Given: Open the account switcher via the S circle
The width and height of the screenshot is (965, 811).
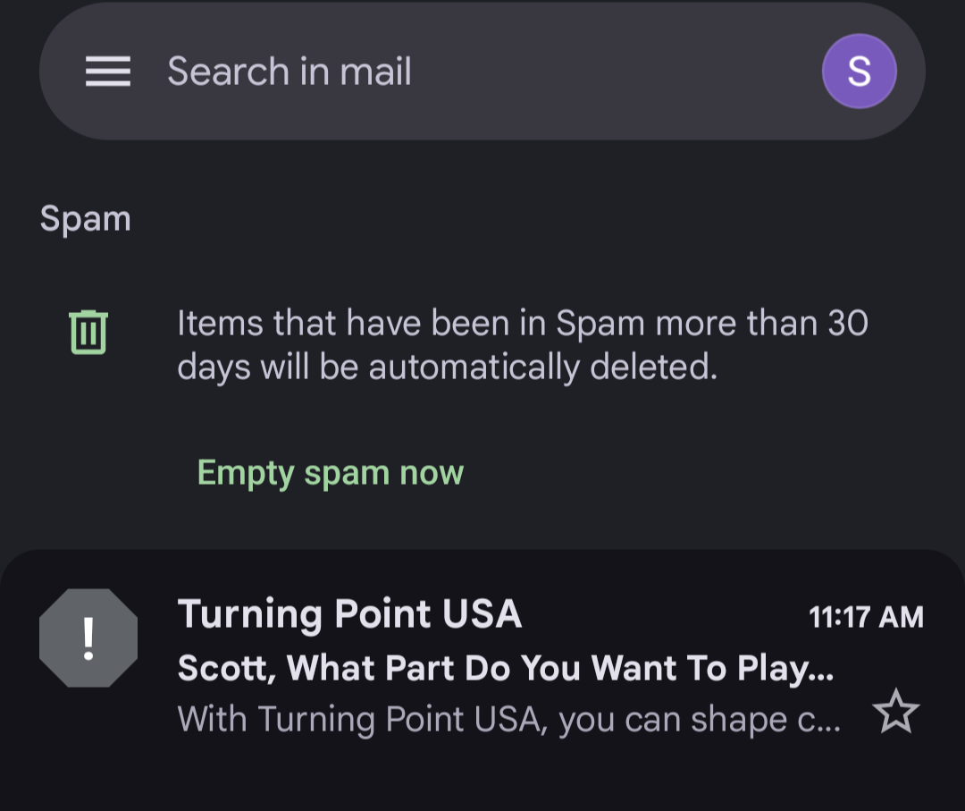Looking at the screenshot, I should click(x=860, y=72).
